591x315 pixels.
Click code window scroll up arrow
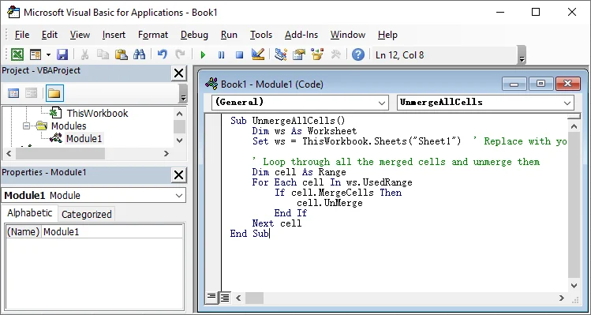574,126
